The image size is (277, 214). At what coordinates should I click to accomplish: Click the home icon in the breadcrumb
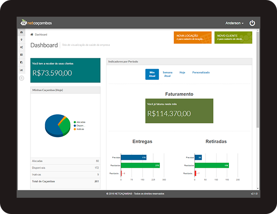coord(32,35)
